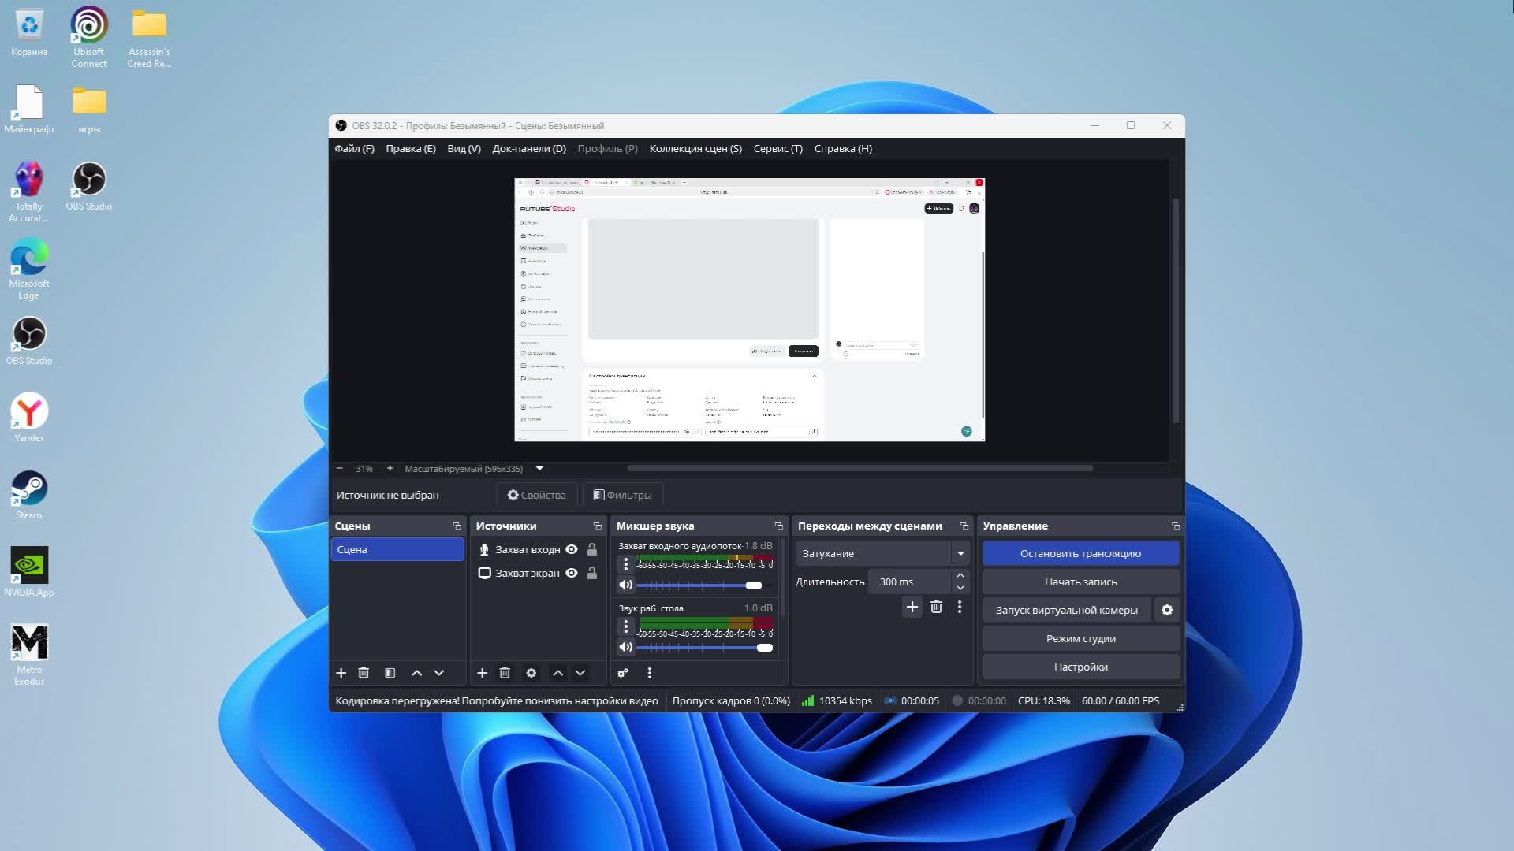Image resolution: width=1514 pixels, height=851 pixels.
Task: Open the Док-панели menu
Action: [528, 148]
